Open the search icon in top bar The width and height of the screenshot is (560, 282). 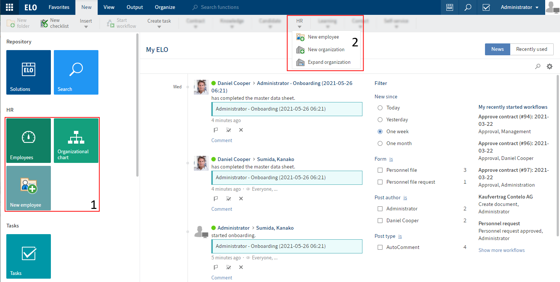468,7
